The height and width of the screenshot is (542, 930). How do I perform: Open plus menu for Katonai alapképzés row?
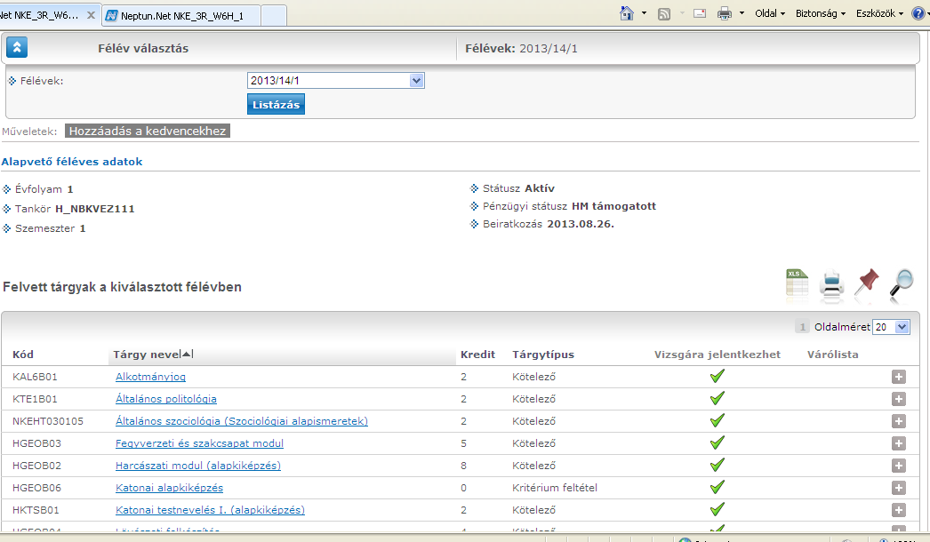coord(899,488)
